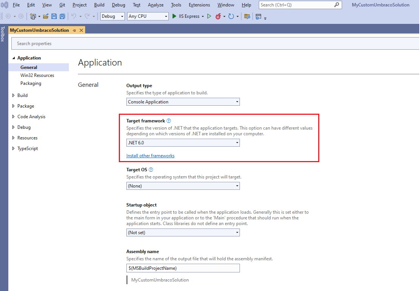
Task: Expand the Build section
Action: (13, 95)
